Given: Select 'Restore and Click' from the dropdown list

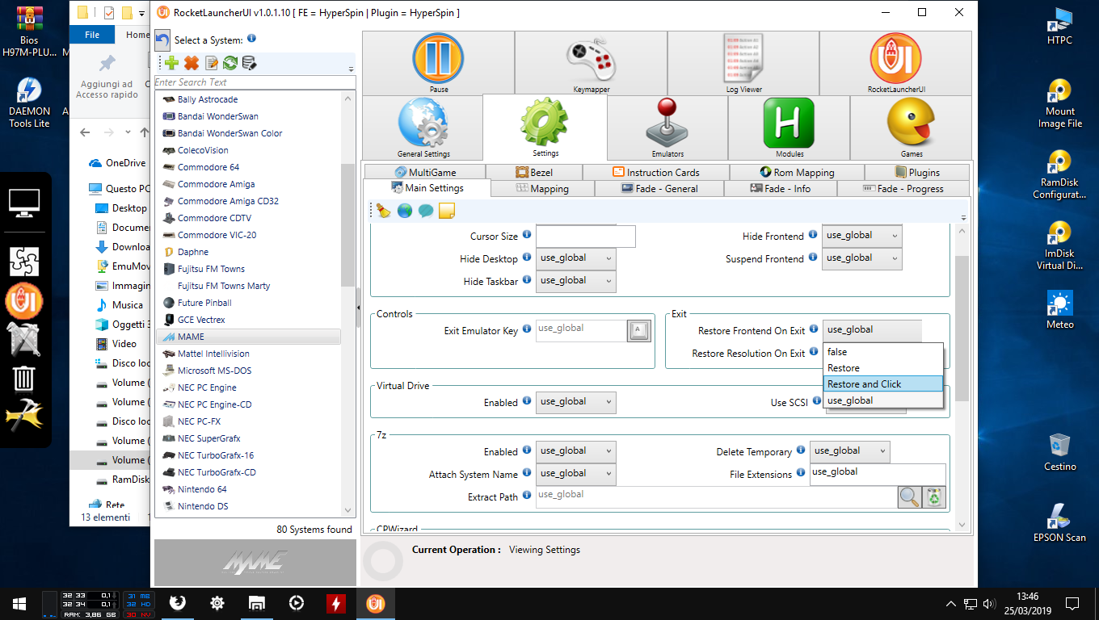Looking at the screenshot, I should point(882,384).
